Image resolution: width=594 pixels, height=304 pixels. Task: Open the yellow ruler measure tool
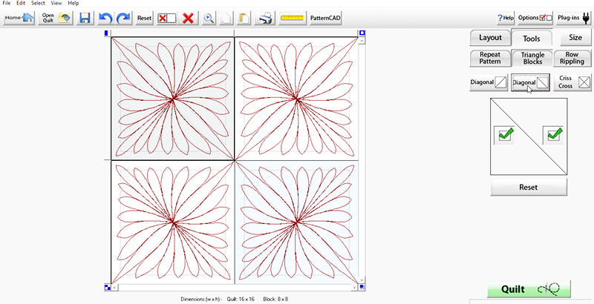(x=293, y=17)
